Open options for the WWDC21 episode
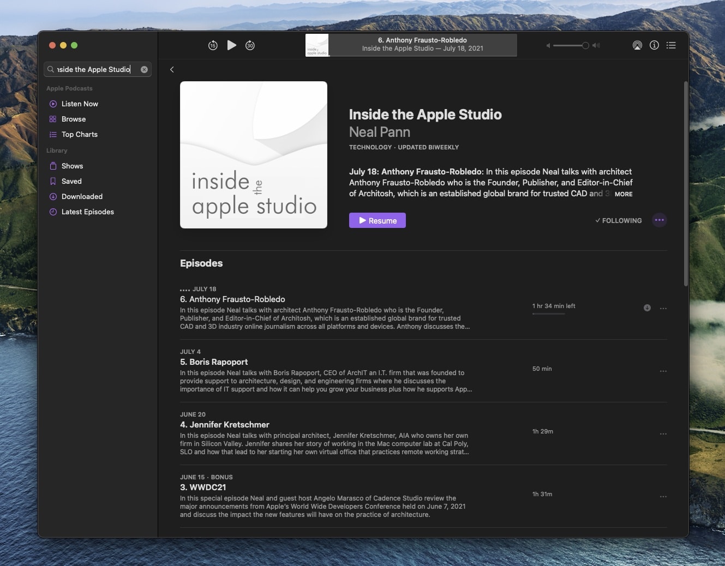Image resolution: width=725 pixels, height=566 pixels. [663, 496]
